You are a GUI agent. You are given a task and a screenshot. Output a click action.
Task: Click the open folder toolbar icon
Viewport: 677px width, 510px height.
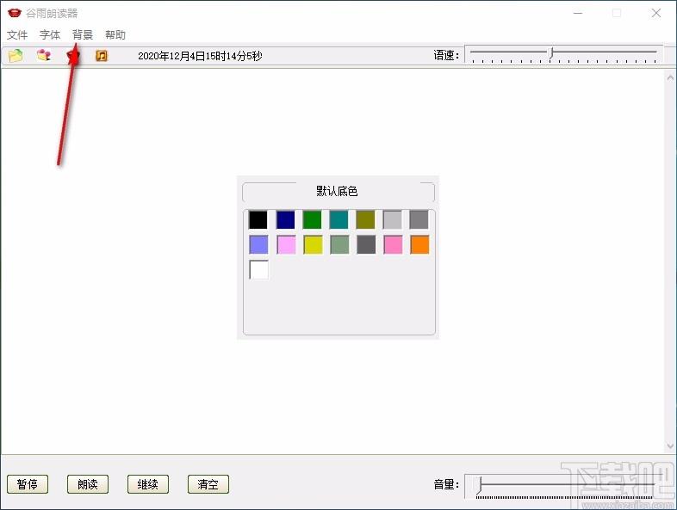(x=16, y=56)
